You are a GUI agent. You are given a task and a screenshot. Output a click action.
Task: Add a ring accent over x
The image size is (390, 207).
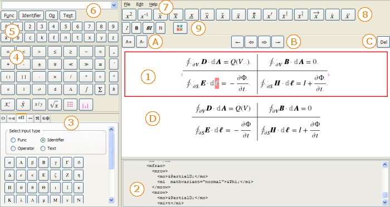(x=254, y=15)
